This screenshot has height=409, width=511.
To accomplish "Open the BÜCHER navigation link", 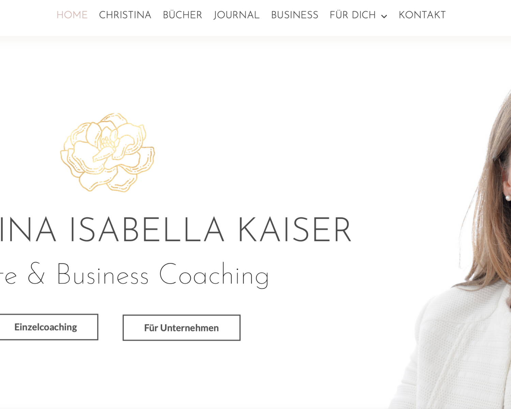I will tap(182, 15).
